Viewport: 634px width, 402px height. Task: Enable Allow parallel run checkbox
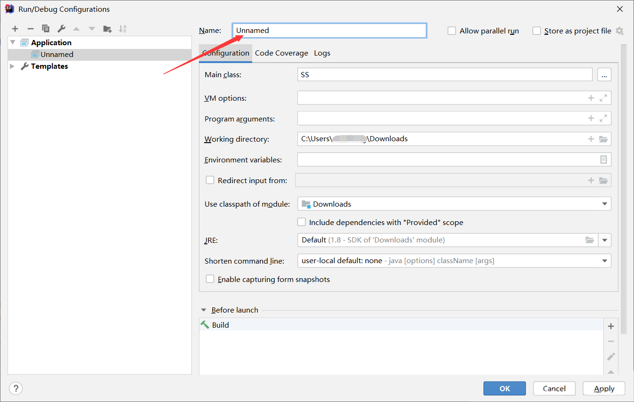(x=452, y=31)
